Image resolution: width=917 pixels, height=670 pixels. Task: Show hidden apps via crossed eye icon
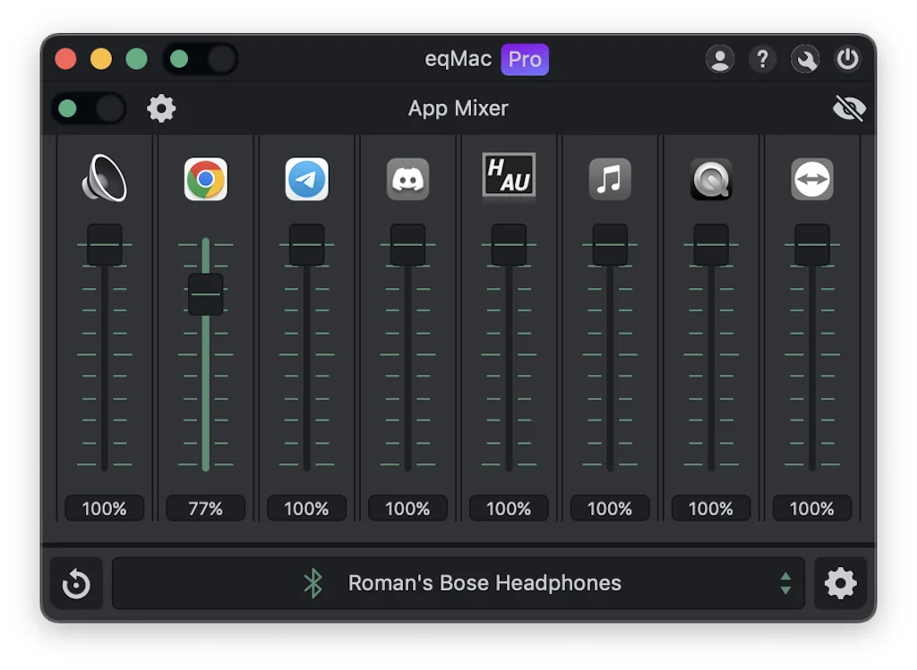point(849,107)
